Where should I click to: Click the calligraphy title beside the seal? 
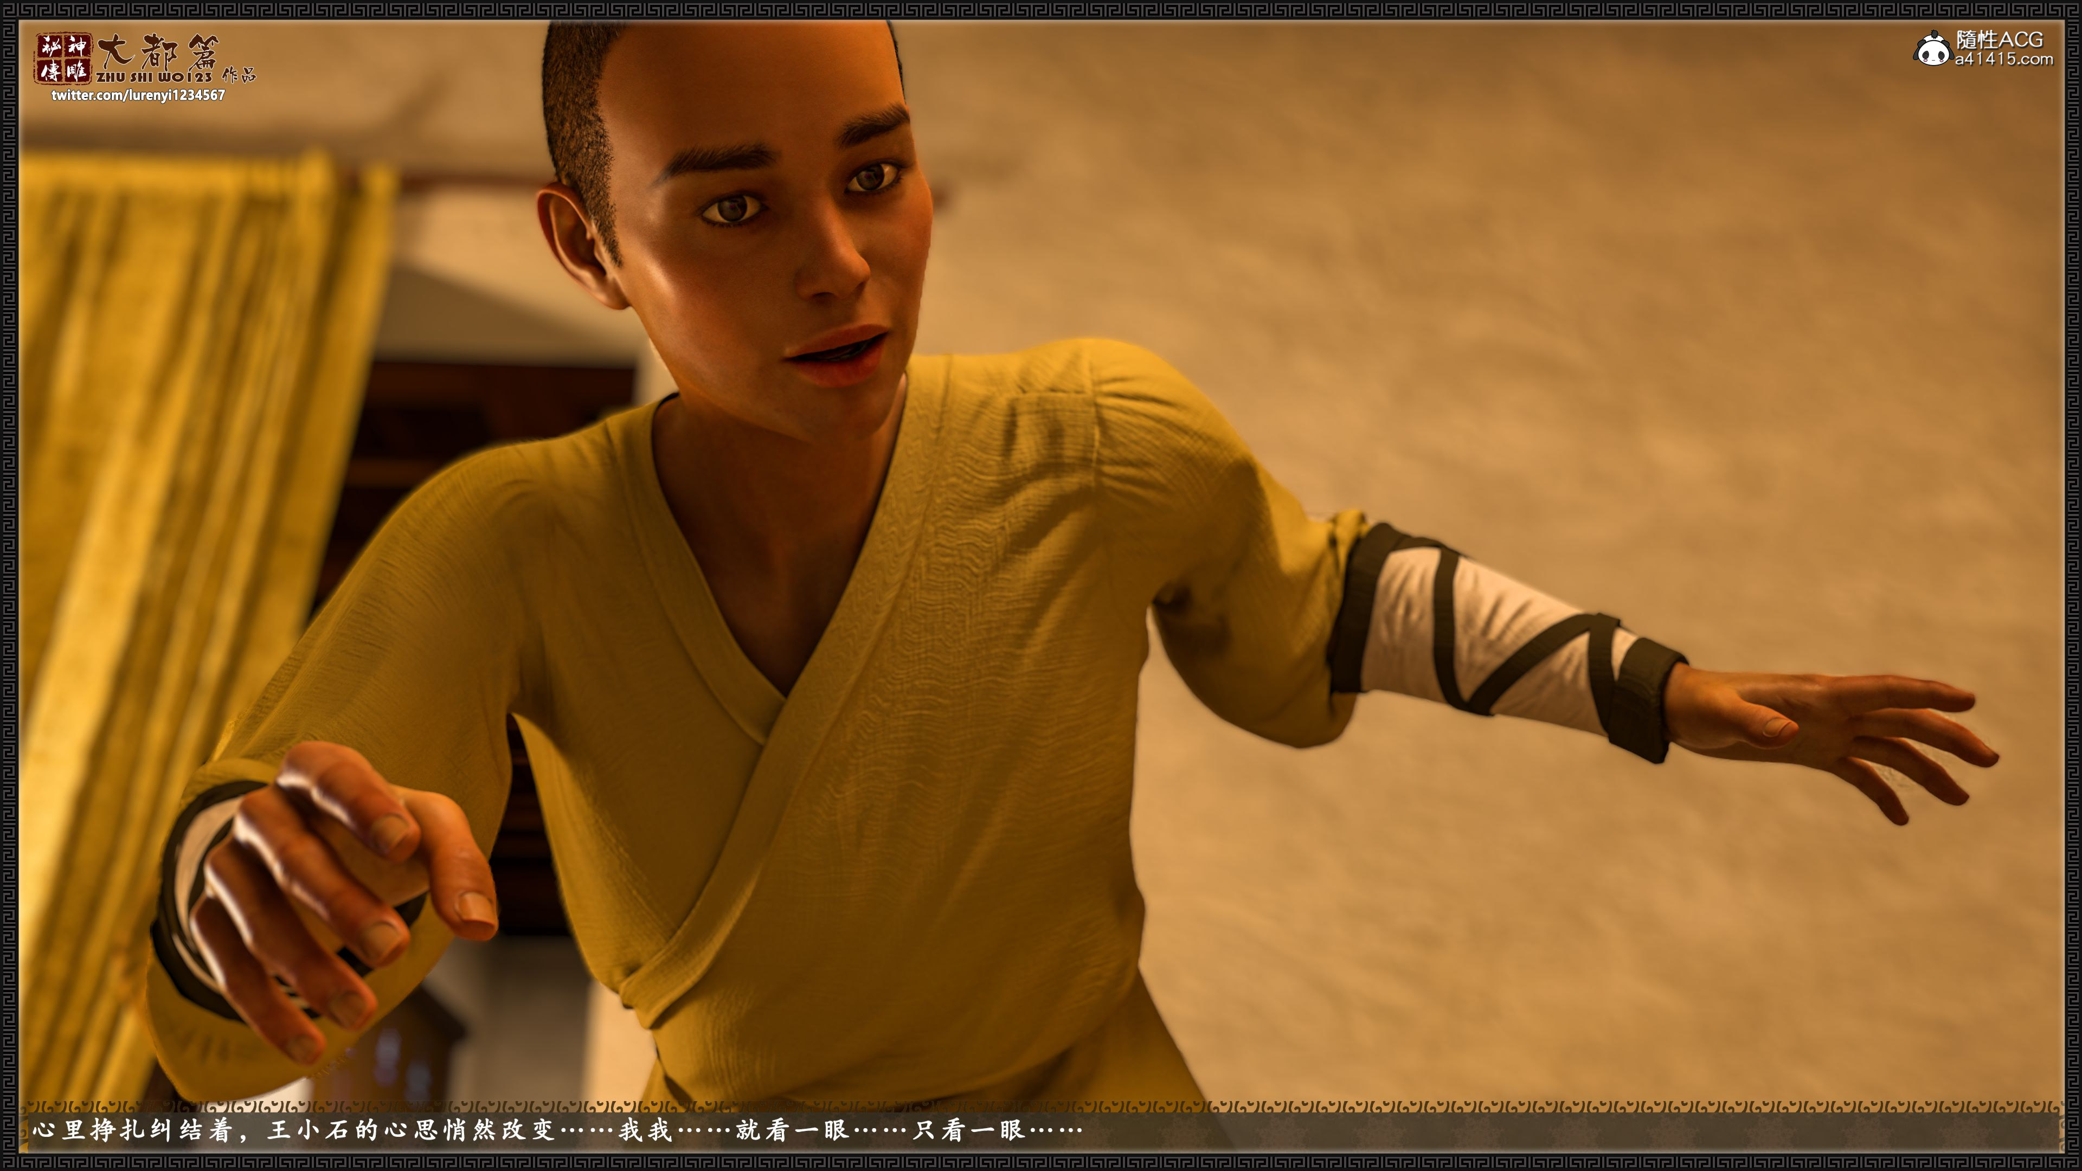158,52
